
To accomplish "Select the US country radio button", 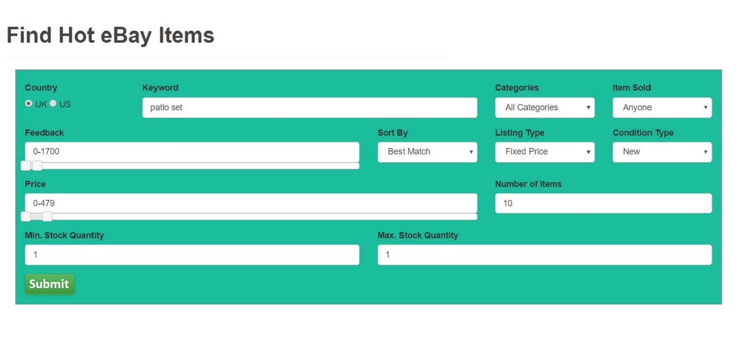I will [53, 104].
